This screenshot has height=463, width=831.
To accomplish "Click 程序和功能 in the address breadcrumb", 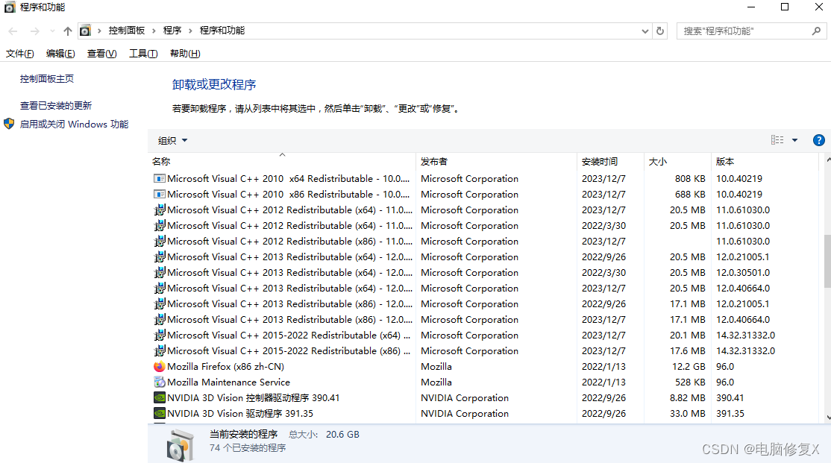I will (x=222, y=31).
